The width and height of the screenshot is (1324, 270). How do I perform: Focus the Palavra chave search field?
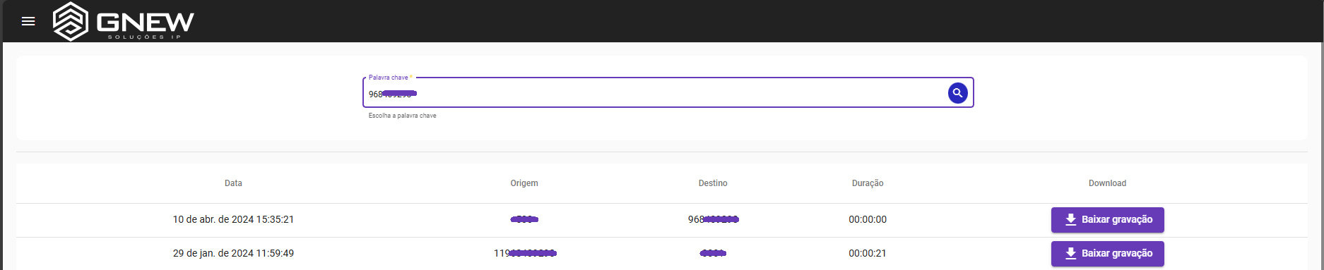(x=668, y=92)
